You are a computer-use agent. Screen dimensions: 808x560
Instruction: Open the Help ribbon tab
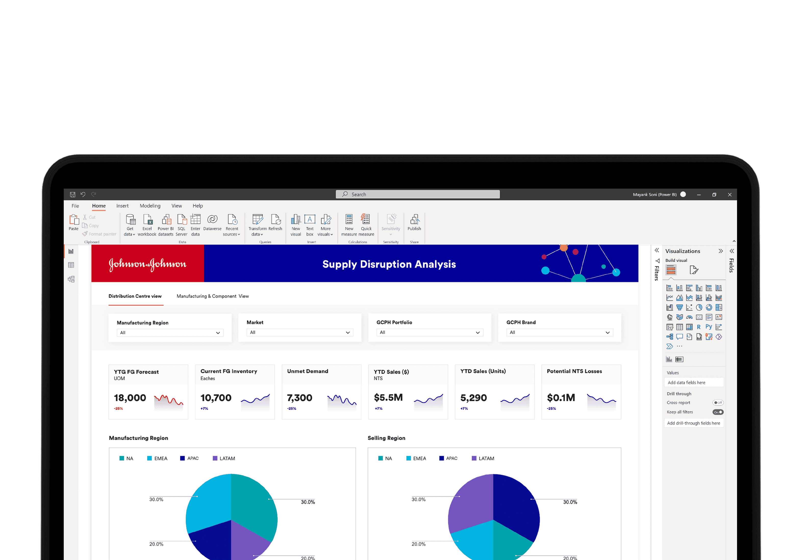coord(198,206)
